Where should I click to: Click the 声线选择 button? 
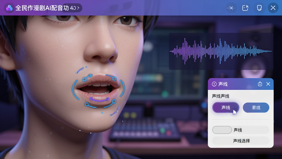coord(241,141)
